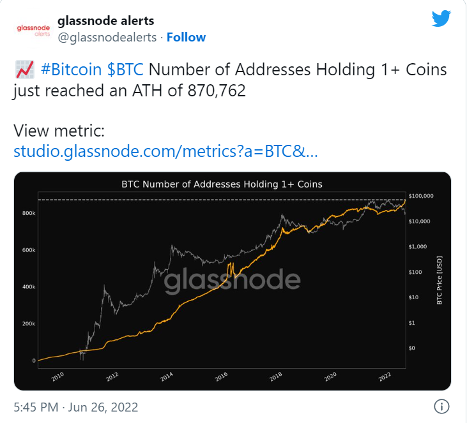
Task: Click the tweet info icon
Action: pos(441,406)
